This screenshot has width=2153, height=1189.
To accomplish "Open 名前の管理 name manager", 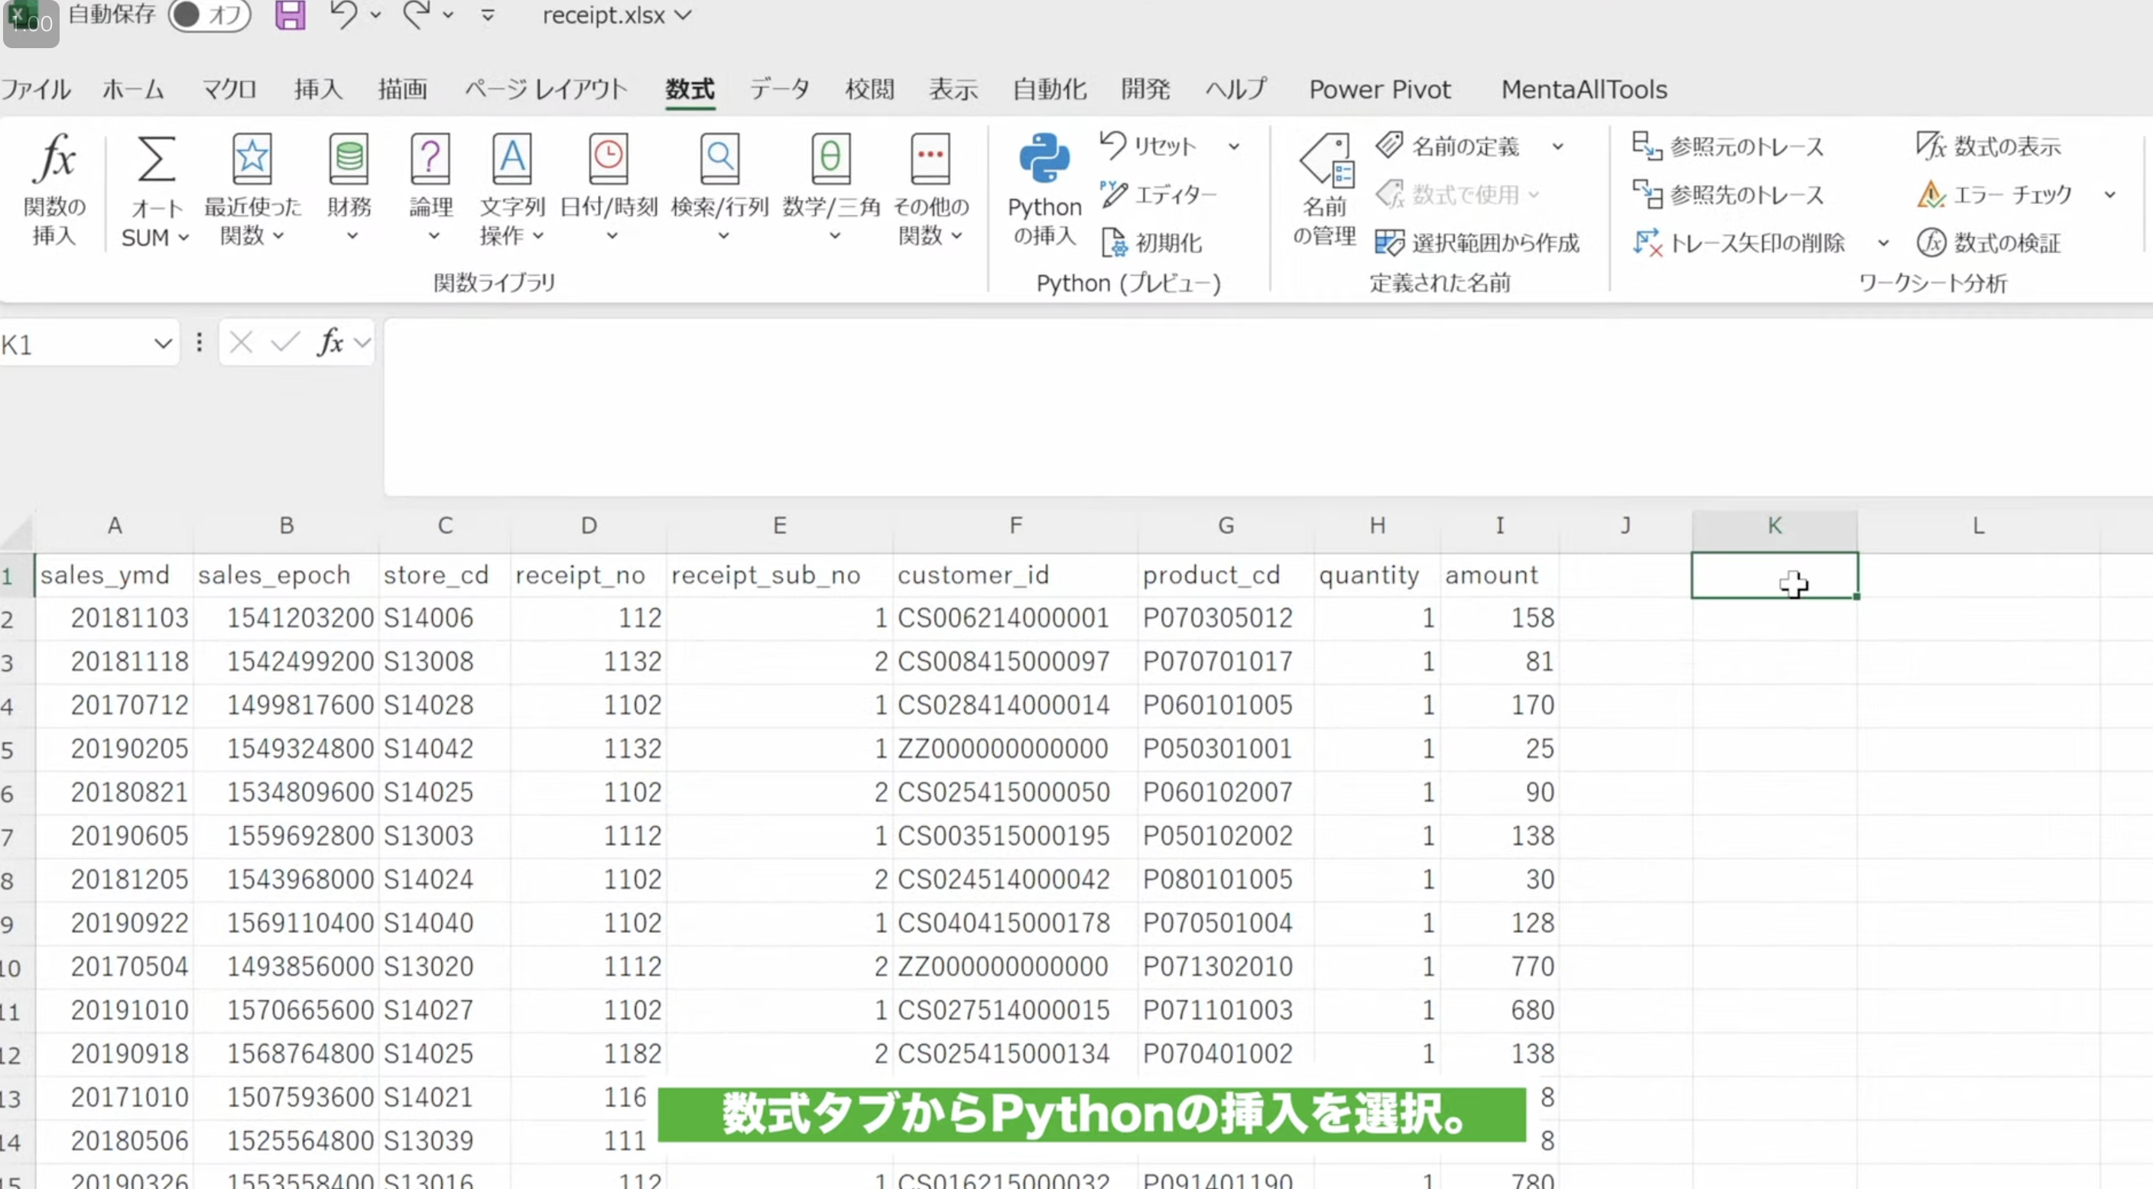I will (x=1325, y=190).
